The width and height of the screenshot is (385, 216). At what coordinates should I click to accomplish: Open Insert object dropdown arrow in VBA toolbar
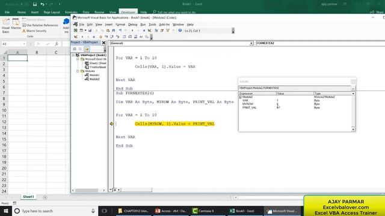pos(85,31)
